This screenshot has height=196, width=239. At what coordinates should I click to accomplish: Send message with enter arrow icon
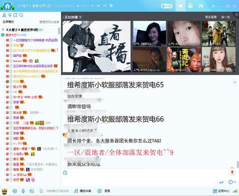[x=221, y=182]
